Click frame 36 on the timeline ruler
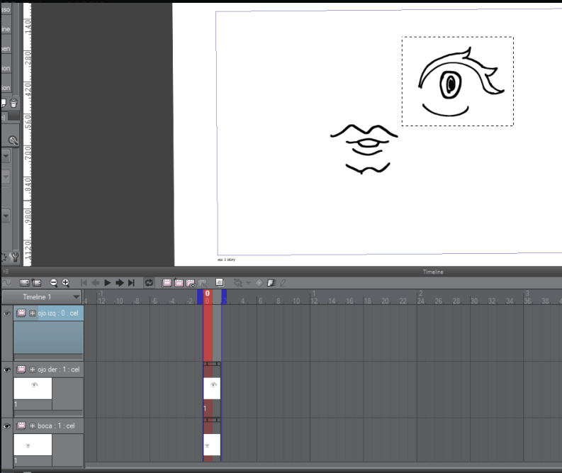Image resolution: width=562 pixels, height=473 pixels. click(x=527, y=301)
